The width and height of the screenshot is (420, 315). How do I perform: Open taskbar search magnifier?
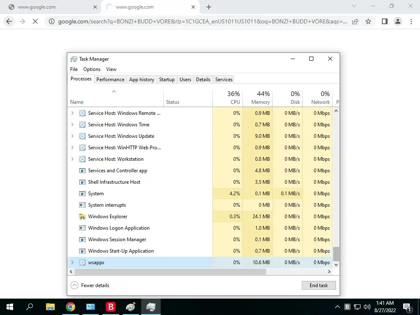30,307
